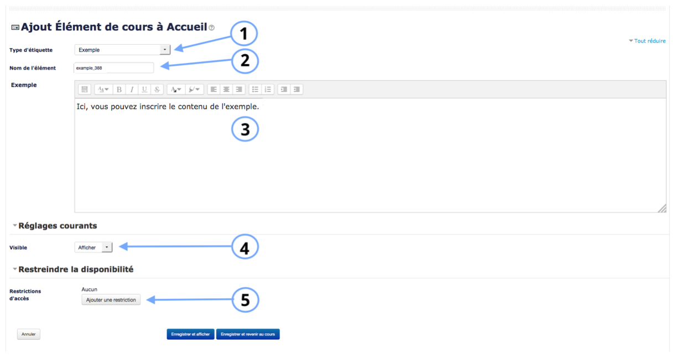The image size is (676, 363).
Task: Align text to the right
Action: tap(239, 89)
